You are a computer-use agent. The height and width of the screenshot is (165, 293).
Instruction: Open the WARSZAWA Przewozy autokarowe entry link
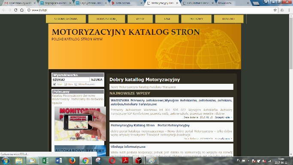[x=171, y=102]
